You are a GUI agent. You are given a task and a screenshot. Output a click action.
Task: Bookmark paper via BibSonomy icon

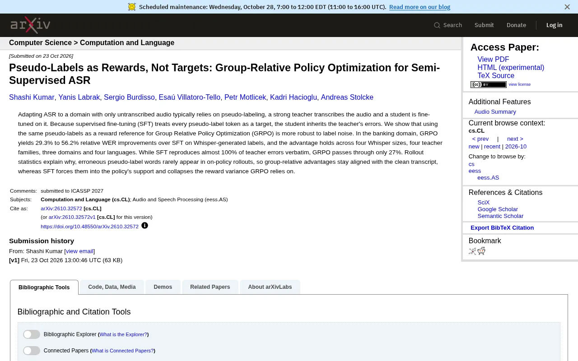pos(472,251)
